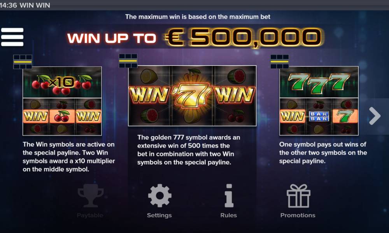Click the Rules label
This screenshot has height=233, width=389.
click(x=228, y=215)
